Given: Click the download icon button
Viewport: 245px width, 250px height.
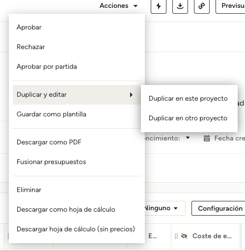Looking at the screenshot, I should point(180,6).
